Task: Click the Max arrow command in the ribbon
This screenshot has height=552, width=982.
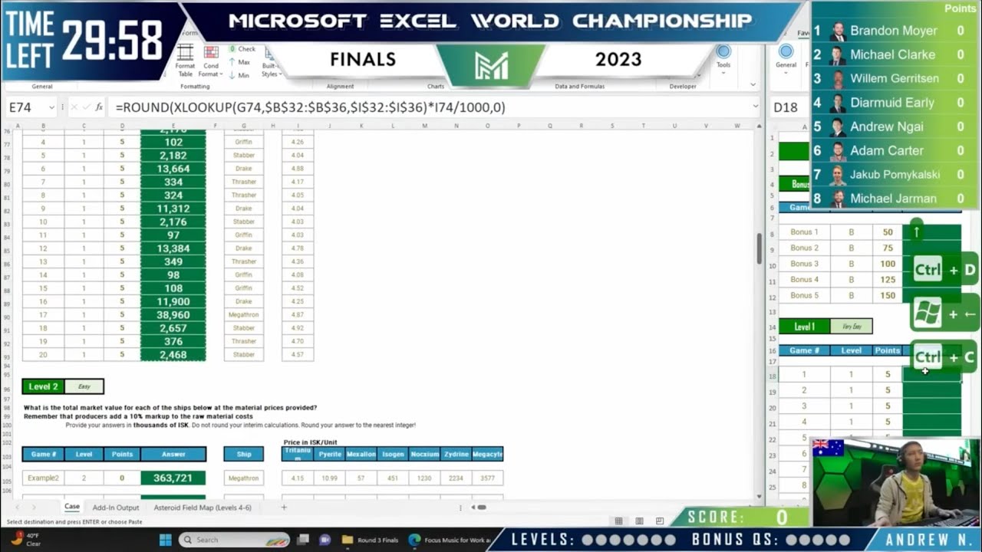Action: [240, 62]
